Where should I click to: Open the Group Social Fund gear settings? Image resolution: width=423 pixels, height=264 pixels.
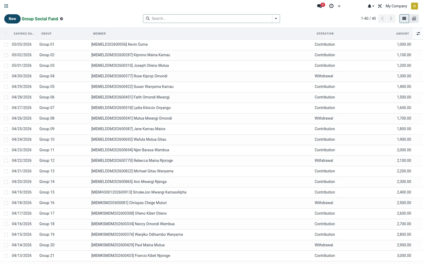(x=61, y=19)
